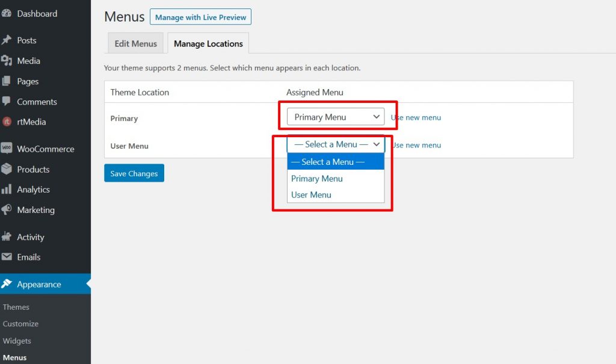Choose User Menu from open dropdown list
The width and height of the screenshot is (616, 364).
click(x=336, y=194)
